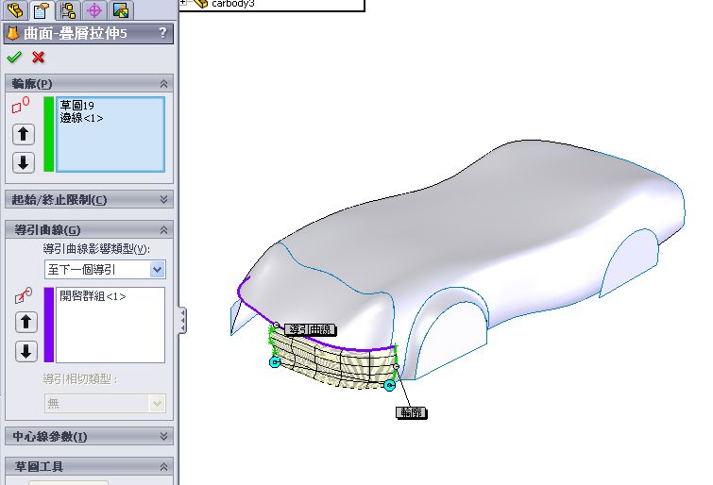Open the FeatureManager design tree tab
The image size is (713, 485).
[x=15, y=9]
